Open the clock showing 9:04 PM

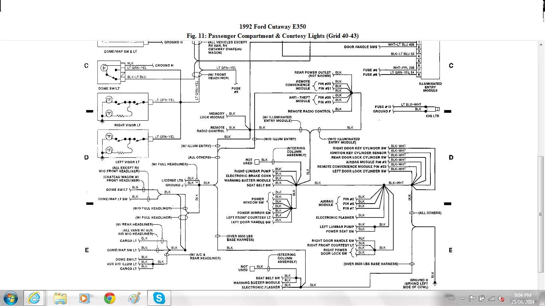coord(523,298)
